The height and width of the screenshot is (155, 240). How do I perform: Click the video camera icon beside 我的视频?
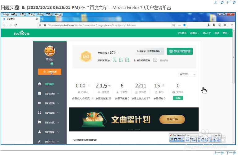[40, 103]
